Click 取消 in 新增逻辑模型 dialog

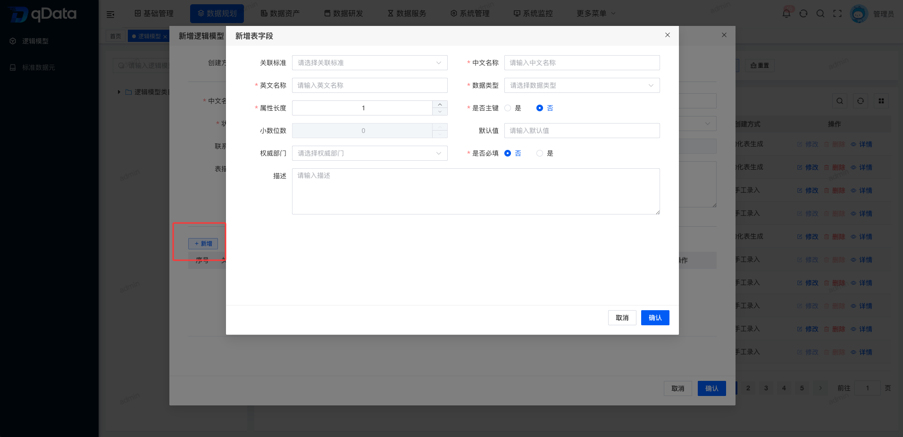pyautogui.click(x=678, y=388)
